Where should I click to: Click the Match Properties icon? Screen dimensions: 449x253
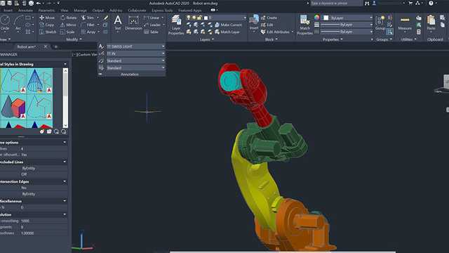pyautogui.click(x=304, y=25)
